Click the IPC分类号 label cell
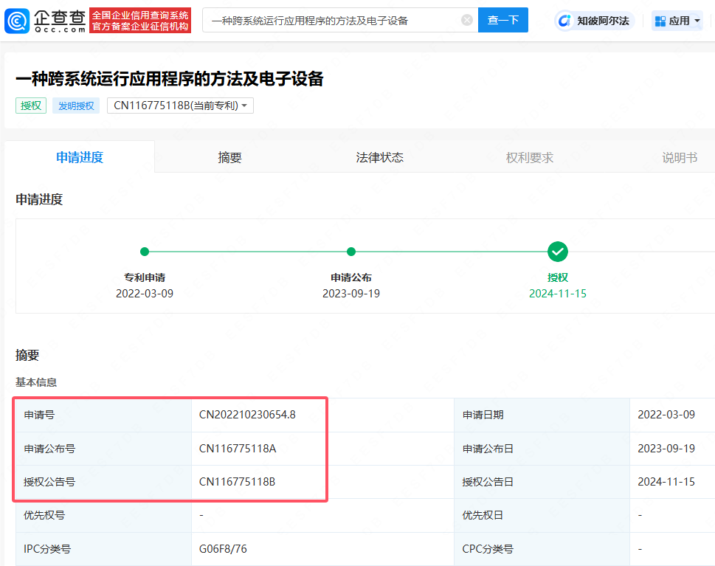This screenshot has width=715, height=566. 103,549
